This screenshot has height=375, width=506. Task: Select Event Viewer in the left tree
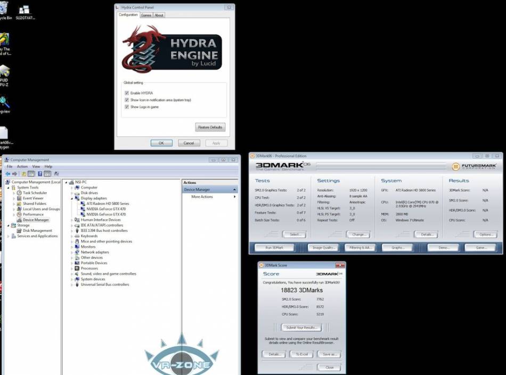[x=33, y=198]
